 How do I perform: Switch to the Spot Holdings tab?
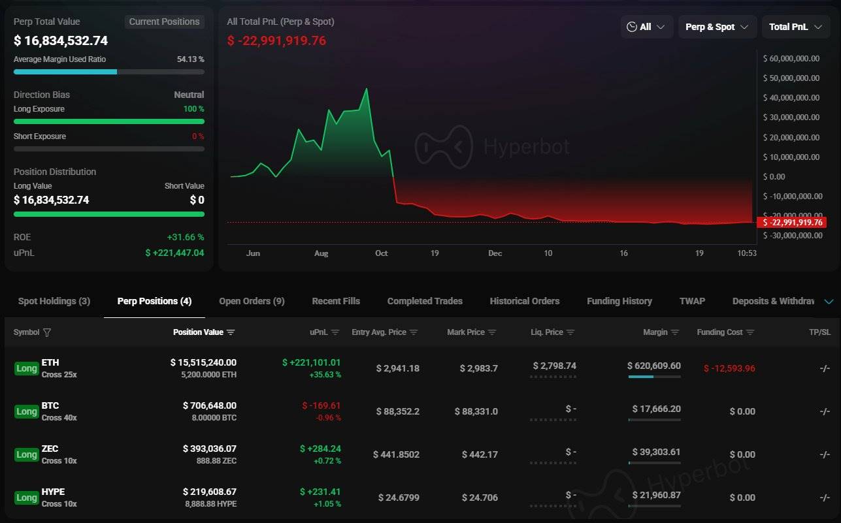coord(54,301)
